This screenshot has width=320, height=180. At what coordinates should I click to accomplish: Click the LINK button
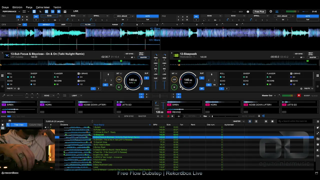coord(76,11)
